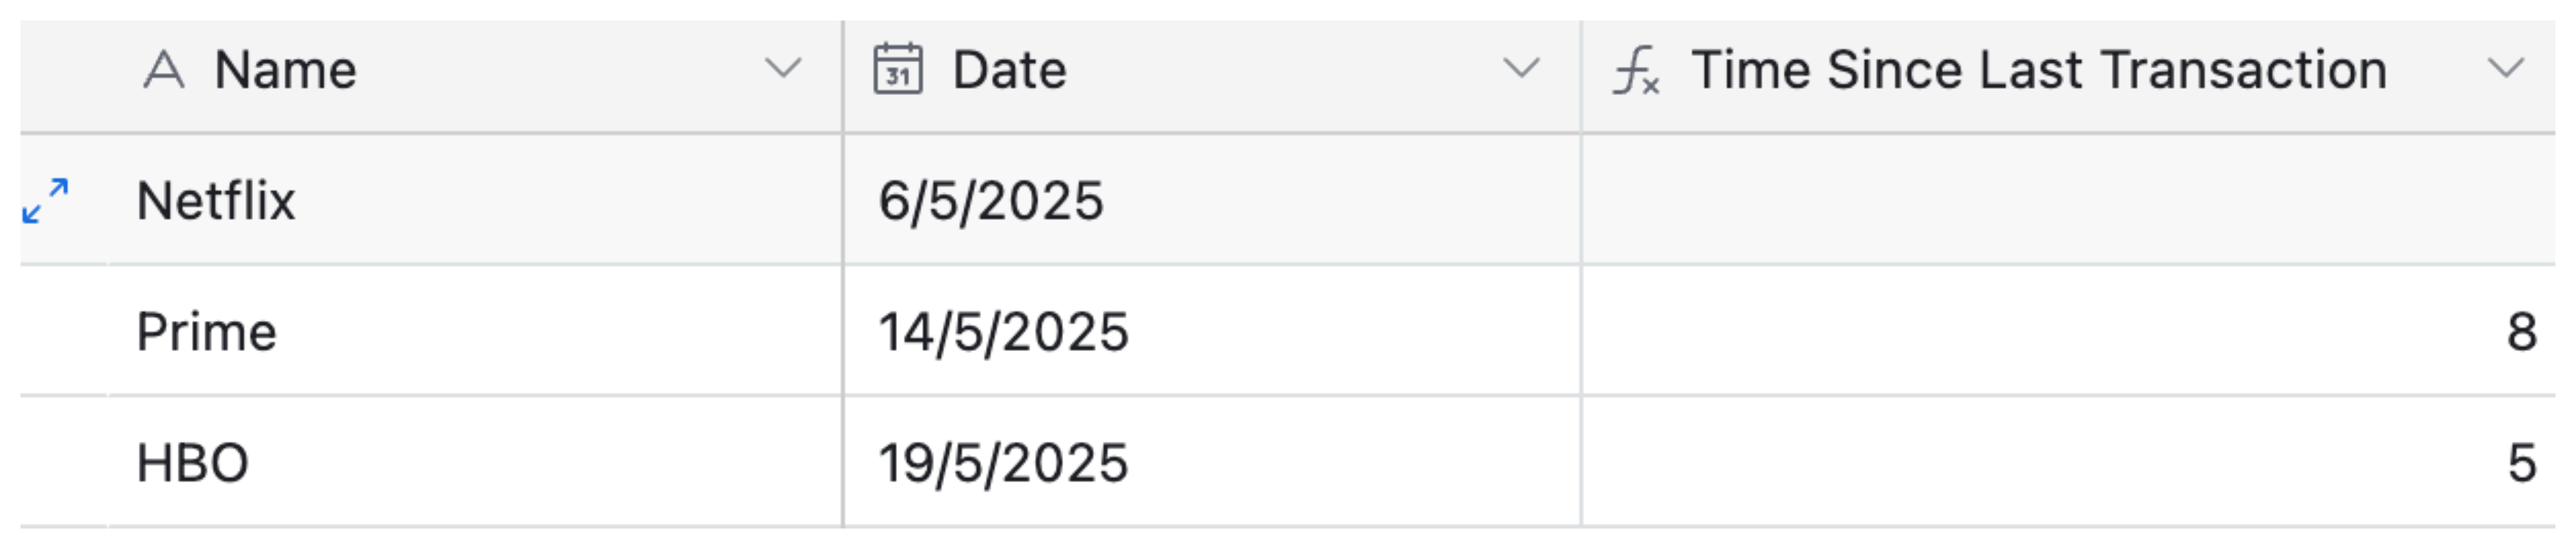Select the cell showing 8 in Prime row
The height and width of the screenshot is (549, 2576).
point(2066,333)
